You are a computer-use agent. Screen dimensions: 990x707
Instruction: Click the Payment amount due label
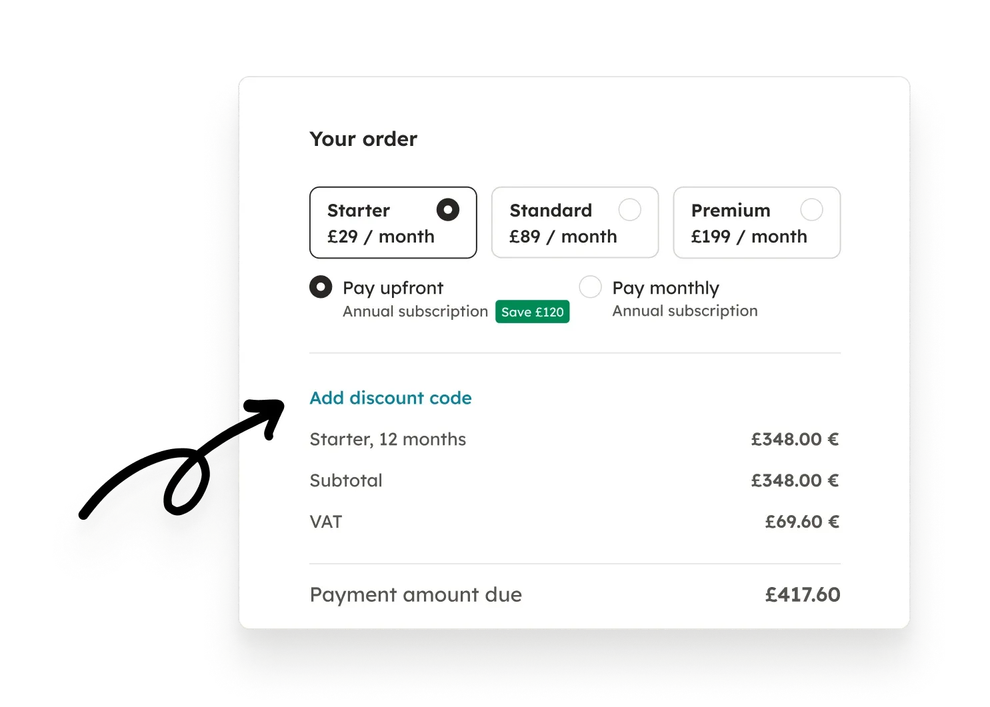(416, 594)
